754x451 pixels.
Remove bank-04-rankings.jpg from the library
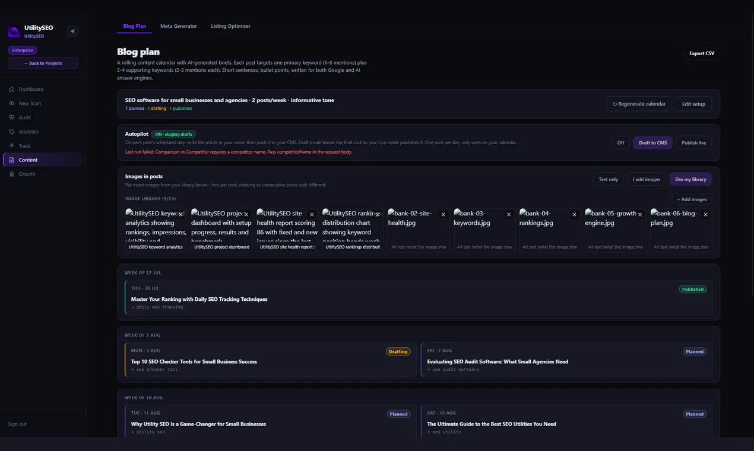(574, 214)
